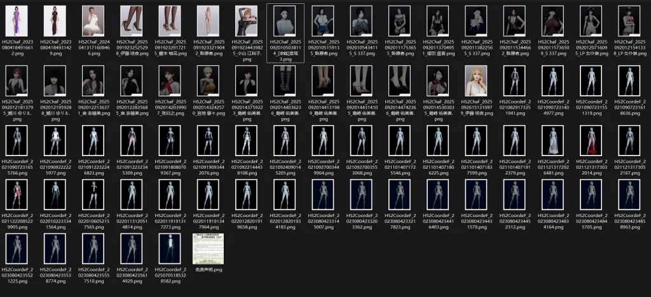Click file name HS2ChaF_20250919233219042_聆聽者.png
The width and height of the screenshot is (651, 297).
[x=208, y=48]
